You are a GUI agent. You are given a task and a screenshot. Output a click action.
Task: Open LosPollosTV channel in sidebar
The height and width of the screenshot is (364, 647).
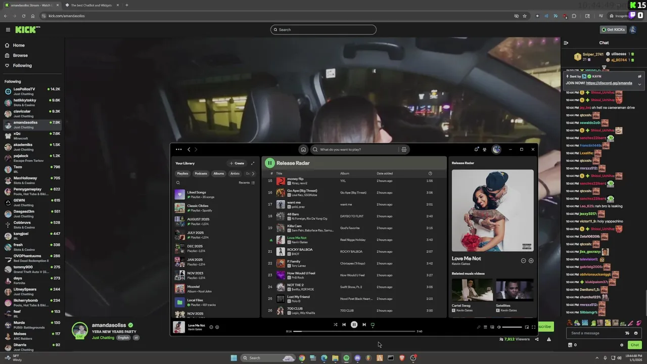coord(32,91)
